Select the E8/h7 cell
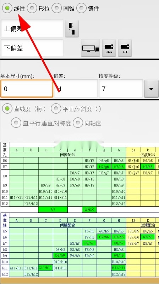159x284 pixels. coord(75,243)
